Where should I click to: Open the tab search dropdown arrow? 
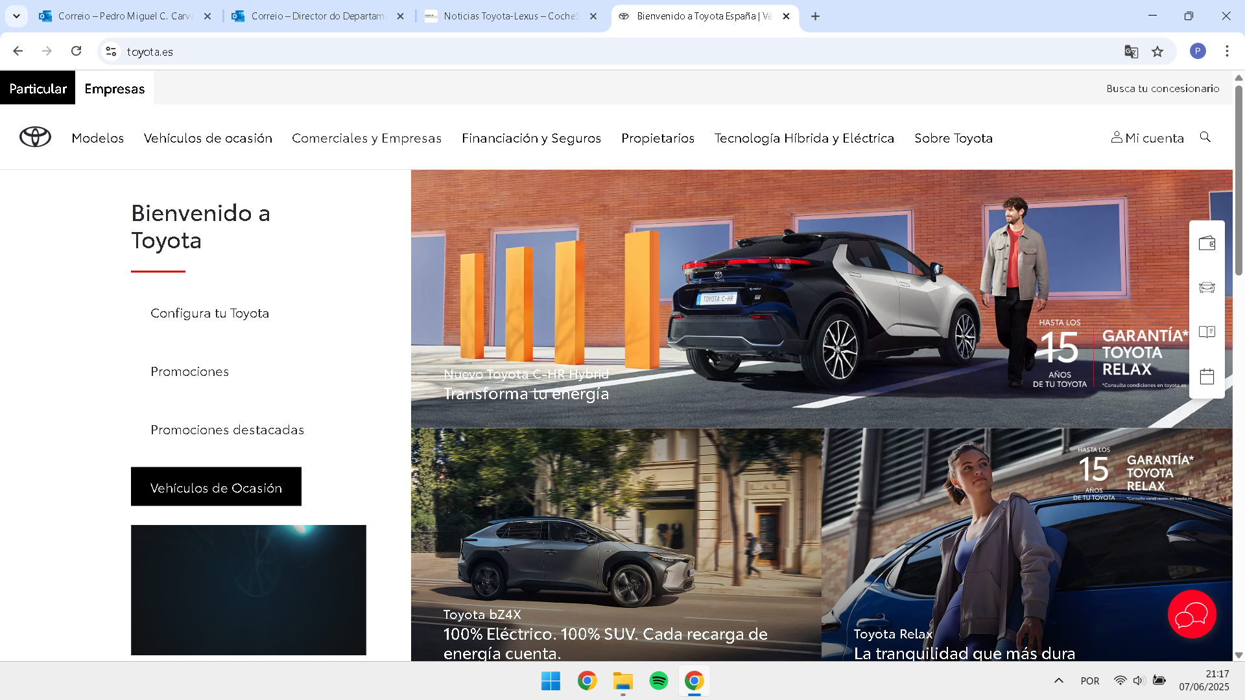coord(16,16)
